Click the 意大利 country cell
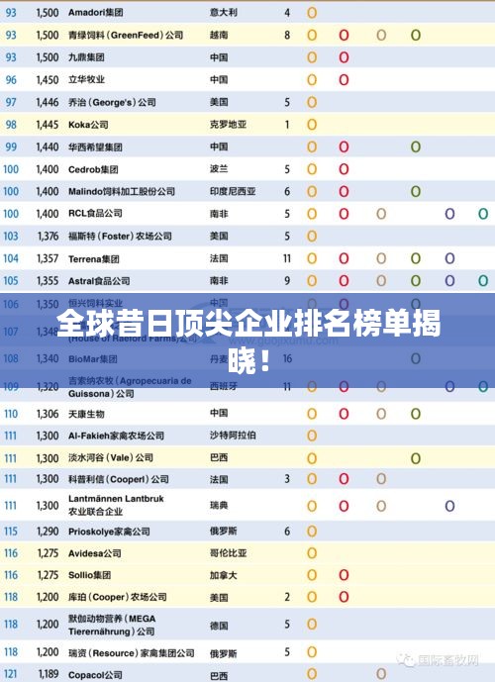The image size is (495, 682). tap(224, 13)
